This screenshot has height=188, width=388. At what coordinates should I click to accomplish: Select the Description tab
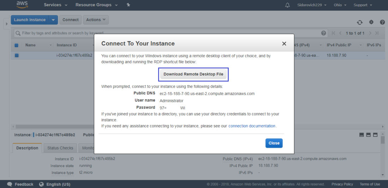(27, 148)
